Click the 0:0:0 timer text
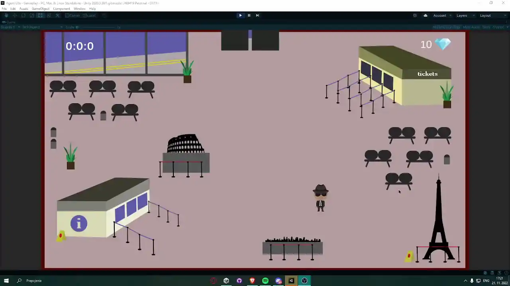510x286 pixels. point(80,46)
